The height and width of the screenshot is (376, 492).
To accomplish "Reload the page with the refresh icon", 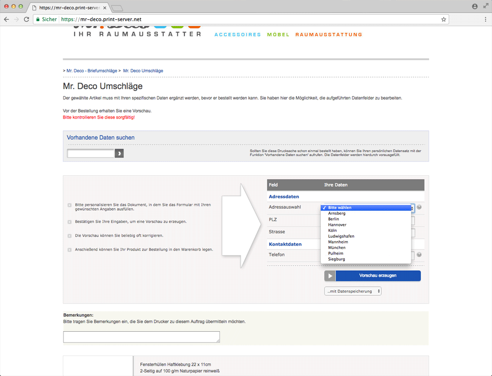I will pyautogui.click(x=27, y=19).
